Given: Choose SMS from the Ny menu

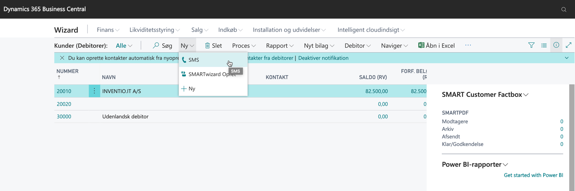Looking at the screenshot, I should pyautogui.click(x=213, y=60).
